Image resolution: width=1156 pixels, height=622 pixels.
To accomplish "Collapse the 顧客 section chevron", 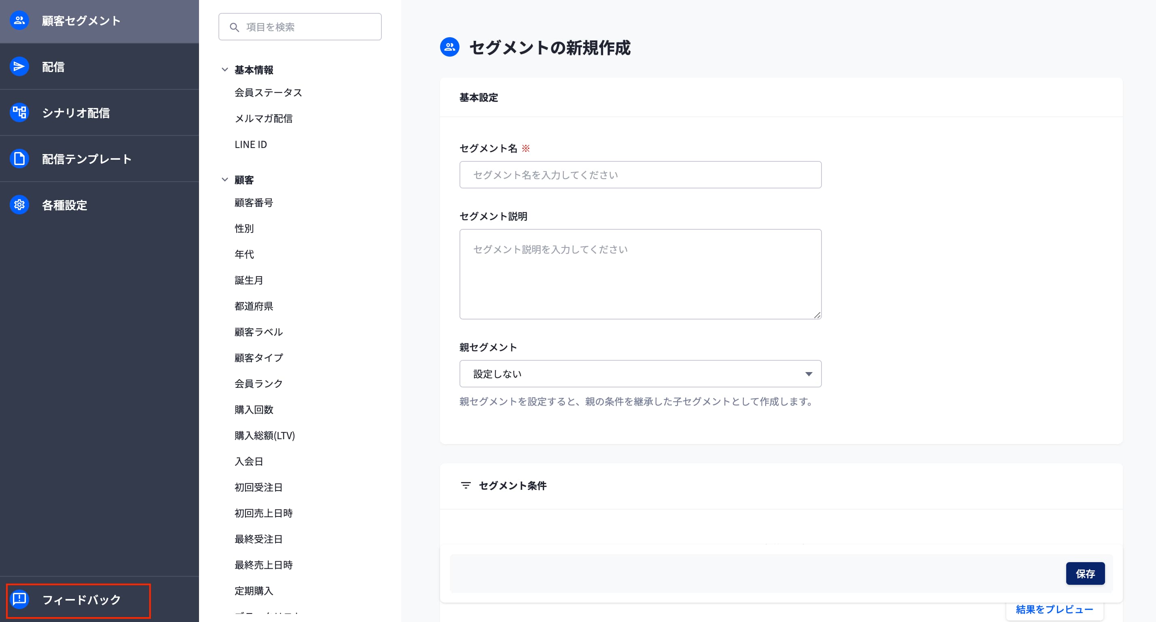I will pos(225,180).
